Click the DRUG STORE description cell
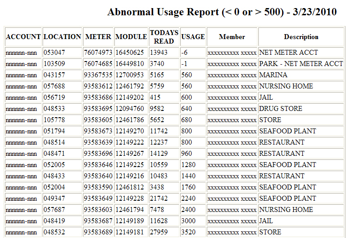The height and width of the screenshot is (238, 353). (x=281, y=109)
